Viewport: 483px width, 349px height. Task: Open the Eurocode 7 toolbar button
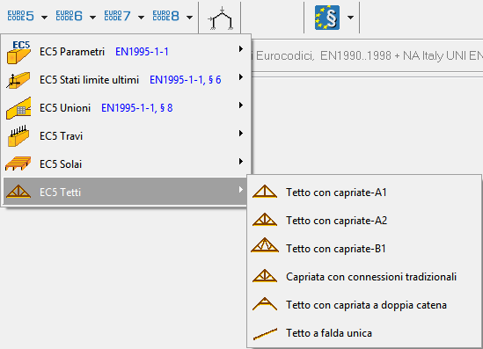tap(117, 16)
